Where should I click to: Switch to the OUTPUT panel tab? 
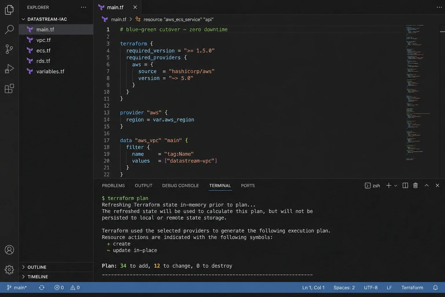[143, 186]
